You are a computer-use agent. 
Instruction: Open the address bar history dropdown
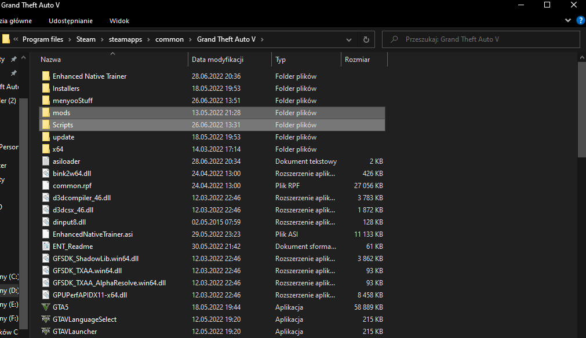point(349,39)
